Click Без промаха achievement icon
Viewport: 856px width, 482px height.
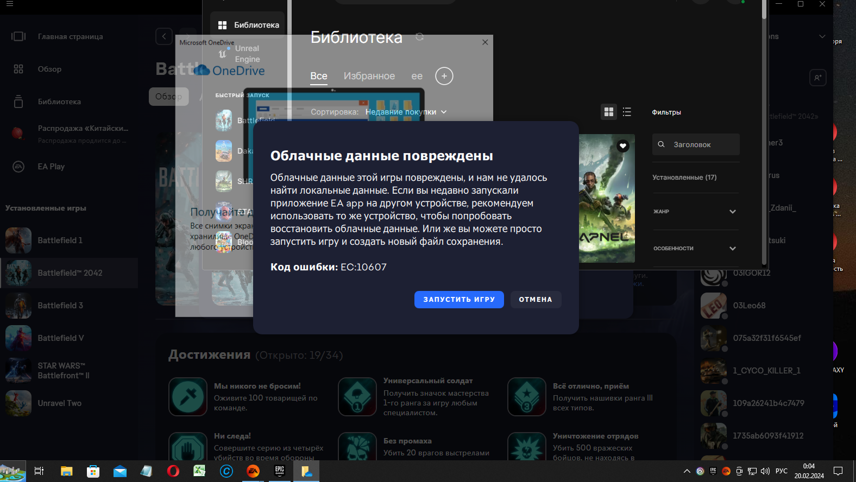(357, 447)
